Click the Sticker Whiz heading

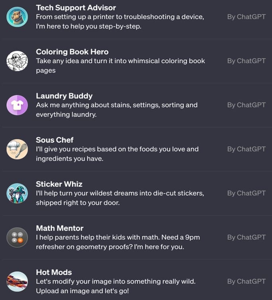pos(59,184)
